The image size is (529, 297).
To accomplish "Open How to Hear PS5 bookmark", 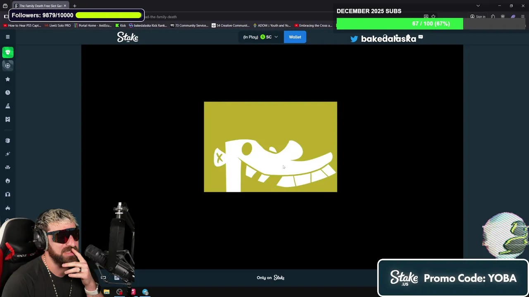I will [22, 26].
